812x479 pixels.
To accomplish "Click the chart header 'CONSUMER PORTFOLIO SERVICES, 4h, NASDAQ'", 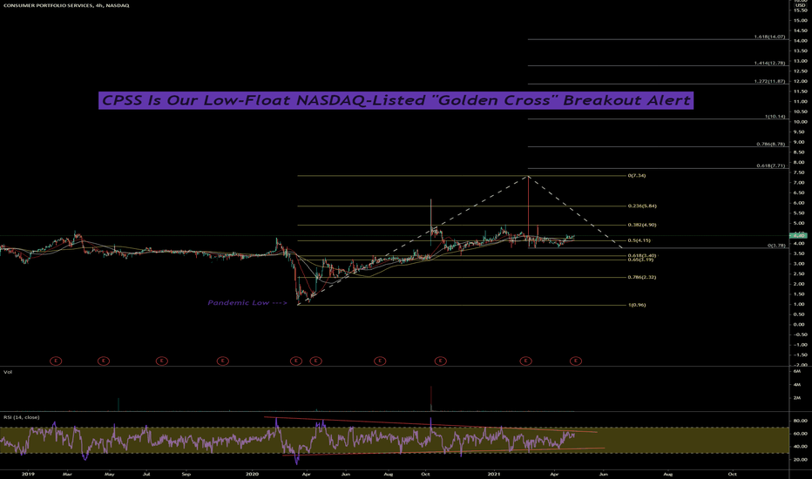I will click(x=65, y=5).
